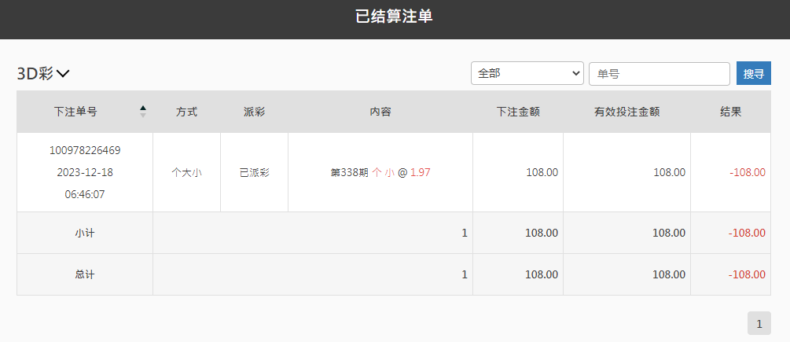Click the 已派彩 payout status cell
Screen dimensions: 790x342
pyautogui.click(x=255, y=173)
